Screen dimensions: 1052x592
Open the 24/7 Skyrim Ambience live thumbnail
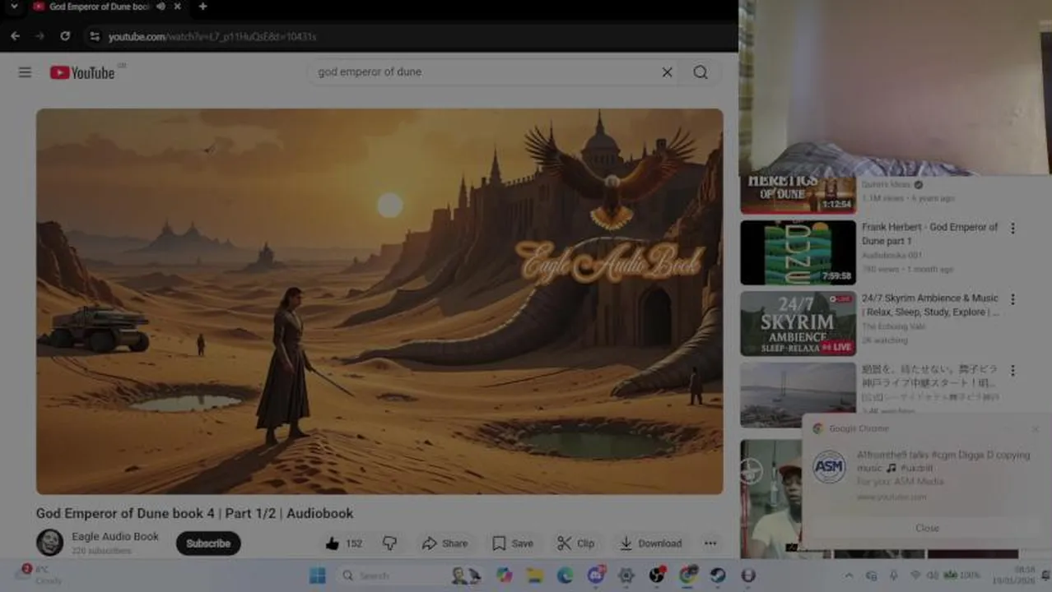click(798, 323)
